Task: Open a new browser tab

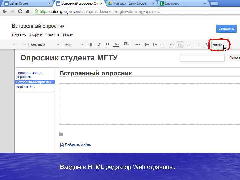Action: point(214,4)
